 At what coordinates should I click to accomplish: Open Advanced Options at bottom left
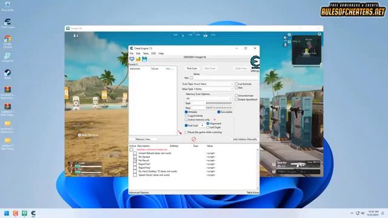tap(139, 193)
